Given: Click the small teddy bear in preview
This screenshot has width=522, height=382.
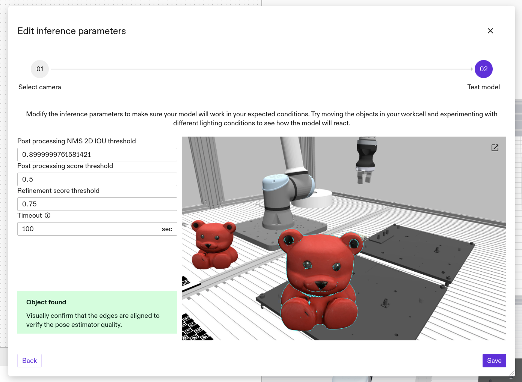Looking at the screenshot, I should point(214,246).
